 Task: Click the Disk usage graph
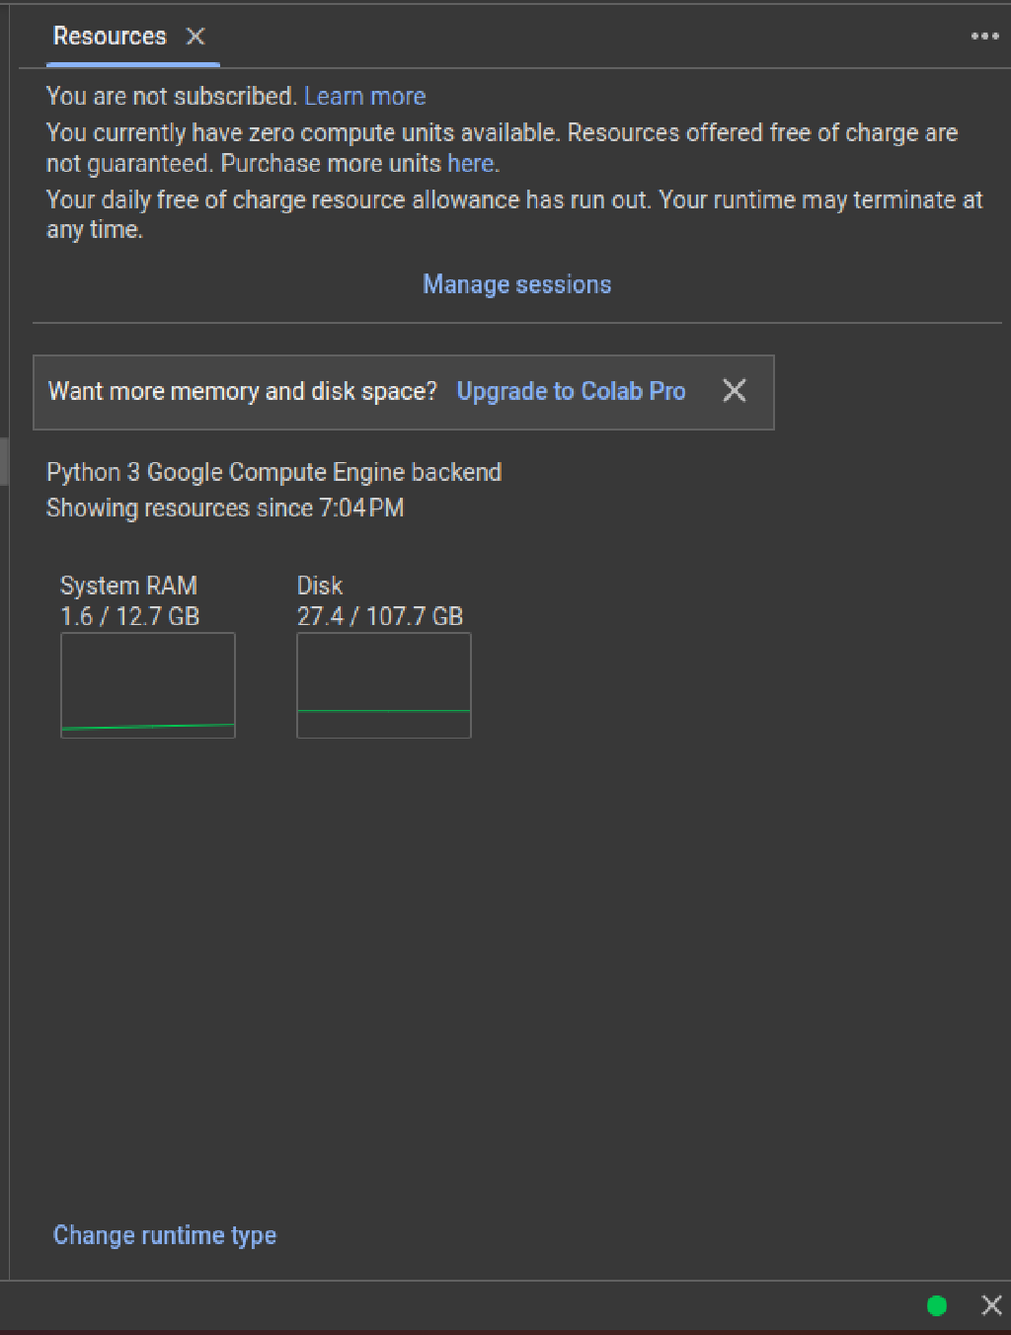[383, 685]
